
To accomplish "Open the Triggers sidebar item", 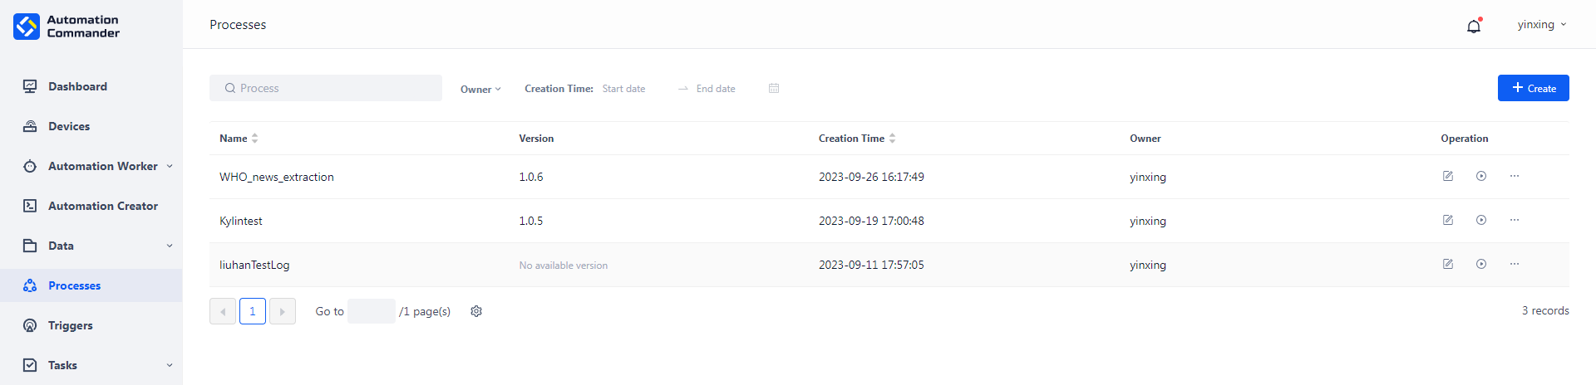I will (71, 325).
